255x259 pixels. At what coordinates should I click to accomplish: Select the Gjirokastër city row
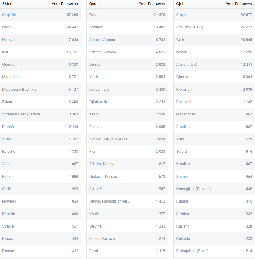127,102
